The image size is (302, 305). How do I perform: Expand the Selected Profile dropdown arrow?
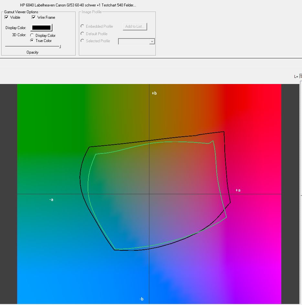(x=152, y=41)
